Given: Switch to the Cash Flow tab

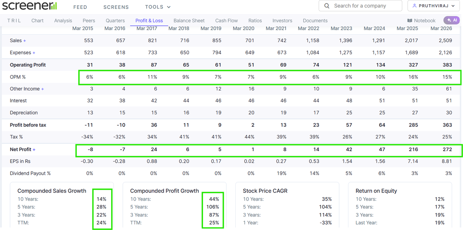Looking at the screenshot, I should pyautogui.click(x=226, y=20).
